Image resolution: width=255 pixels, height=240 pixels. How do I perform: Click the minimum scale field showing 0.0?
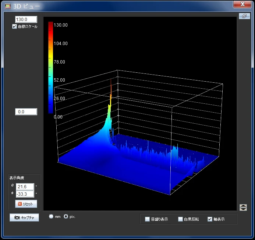click(26, 112)
